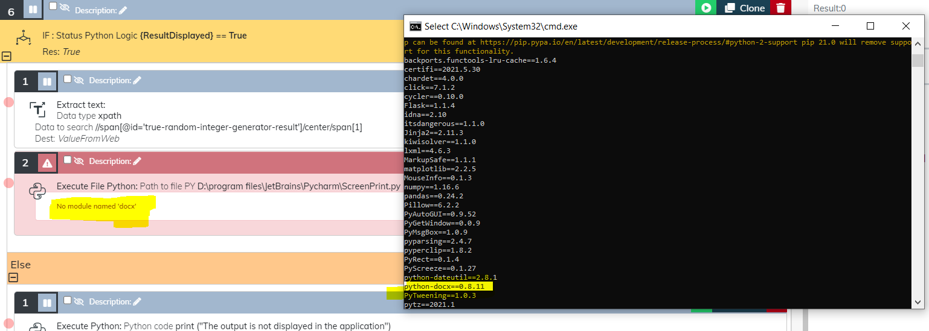Click the warning icon on step 2
The width and height of the screenshot is (929, 331).
click(47, 163)
